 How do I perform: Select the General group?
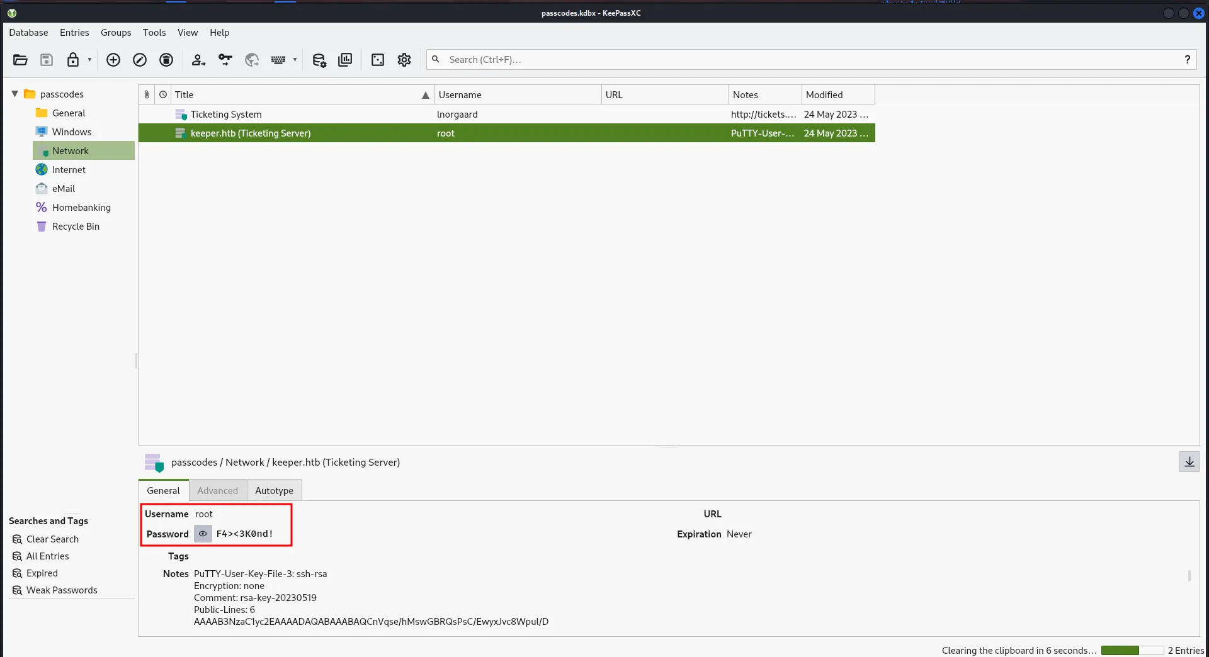point(69,113)
